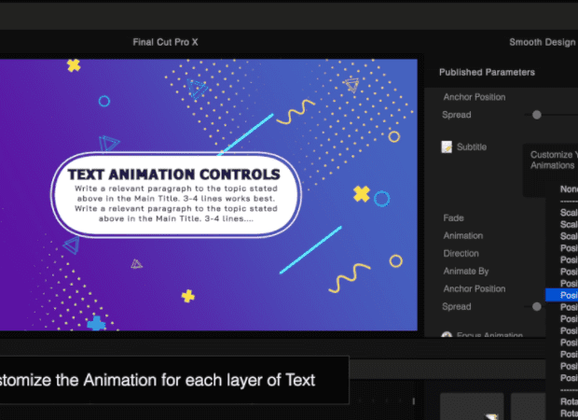This screenshot has height=420, width=578.
Task: Choose None in the animation dropdown list
Action: (569, 189)
